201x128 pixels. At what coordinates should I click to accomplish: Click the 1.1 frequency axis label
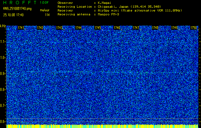[3, 42]
